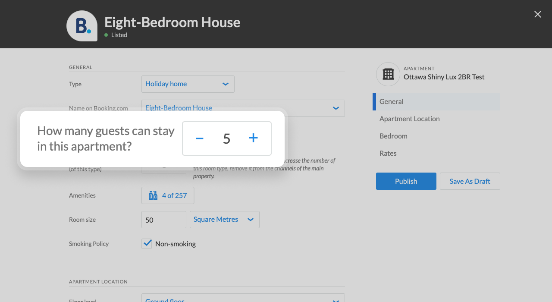Open the Type dropdown showing Holiday home
This screenshot has width=552, height=302.
pos(188,84)
